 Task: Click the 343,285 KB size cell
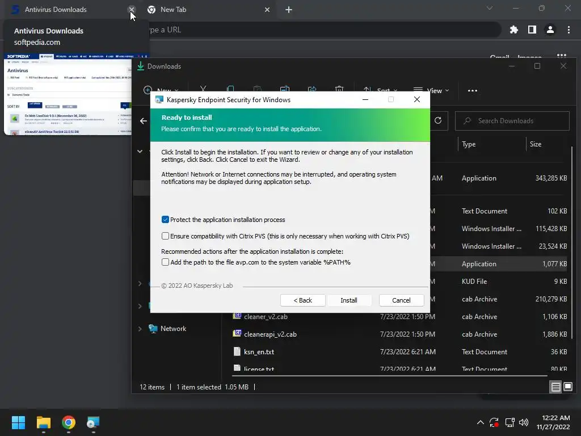pos(551,178)
